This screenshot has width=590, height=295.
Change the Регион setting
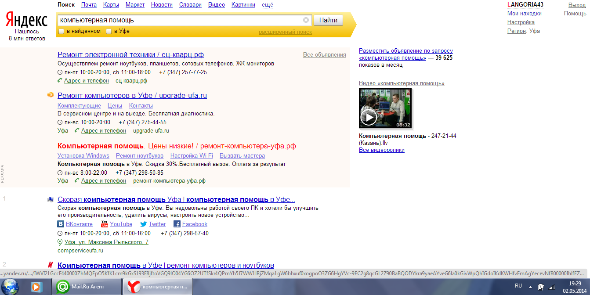tap(516, 31)
